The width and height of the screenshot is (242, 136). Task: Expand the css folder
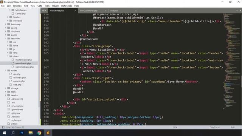(x=8, y=42)
